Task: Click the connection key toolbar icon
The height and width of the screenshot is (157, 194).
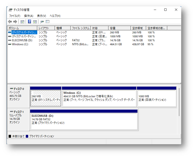Action: [x=42, y=22]
